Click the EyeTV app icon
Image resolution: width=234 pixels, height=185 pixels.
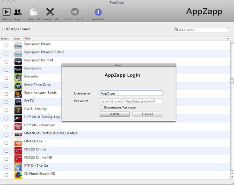pos(18,102)
